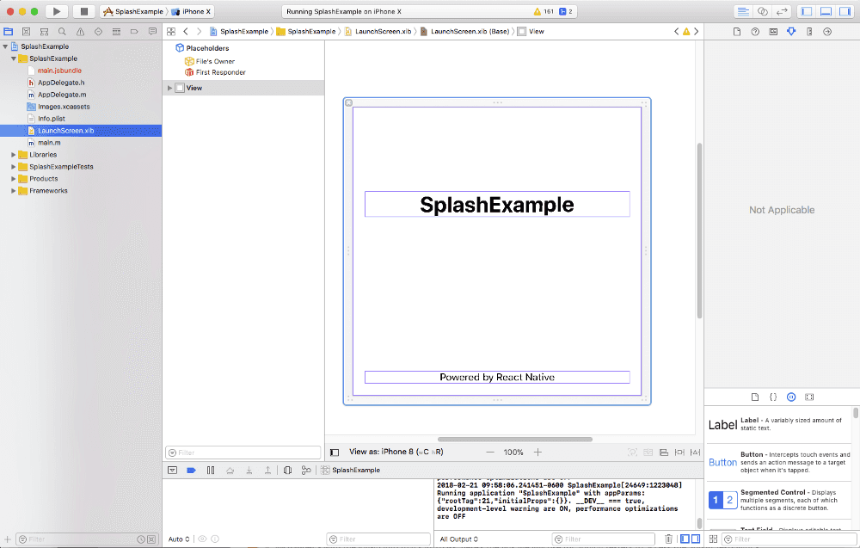The width and height of the screenshot is (860, 548).
Task: Choose the iPhone X run destination
Action: [x=192, y=11]
